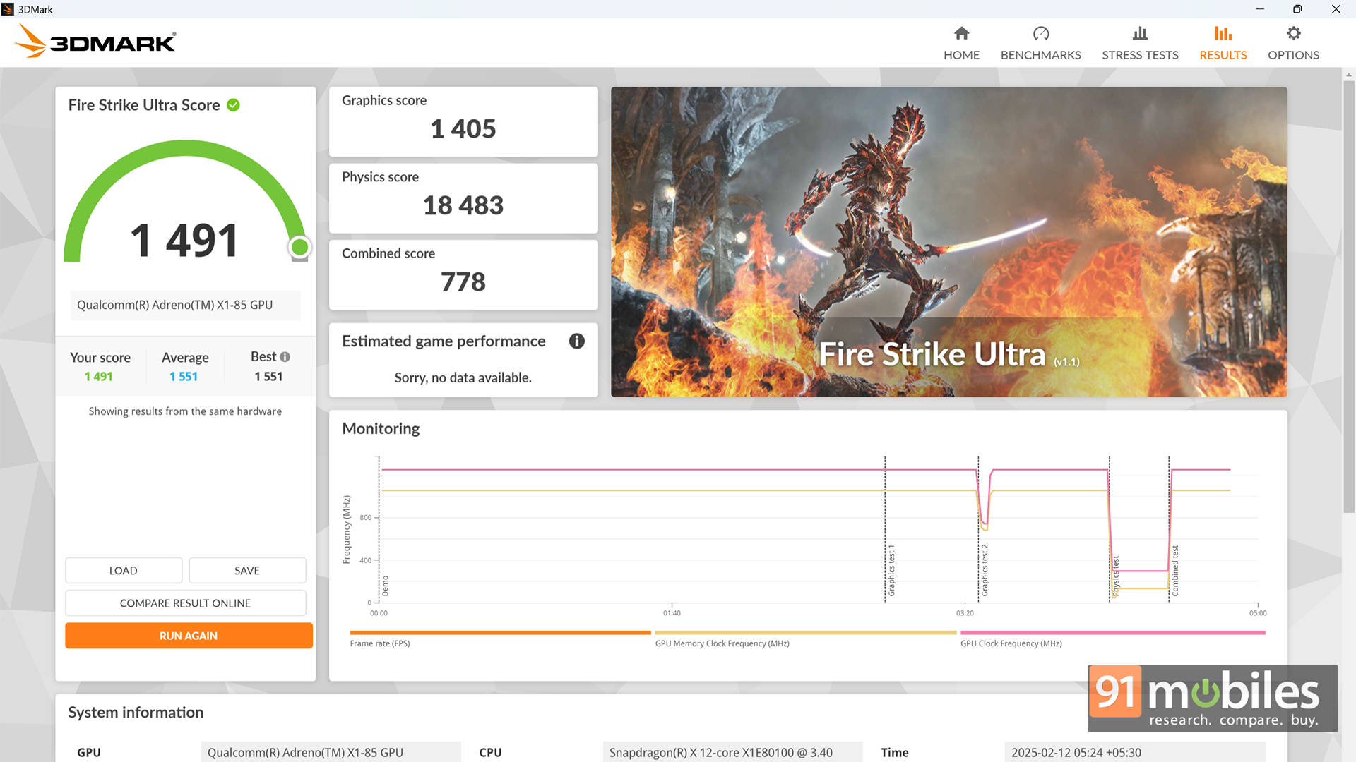Open the Stress Tests chart icon
The width and height of the screenshot is (1356, 762).
point(1140,33)
